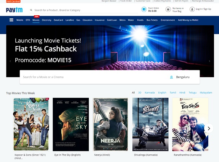Open Track Order link
This screenshot has height=162, width=219.
(x=126, y=1)
